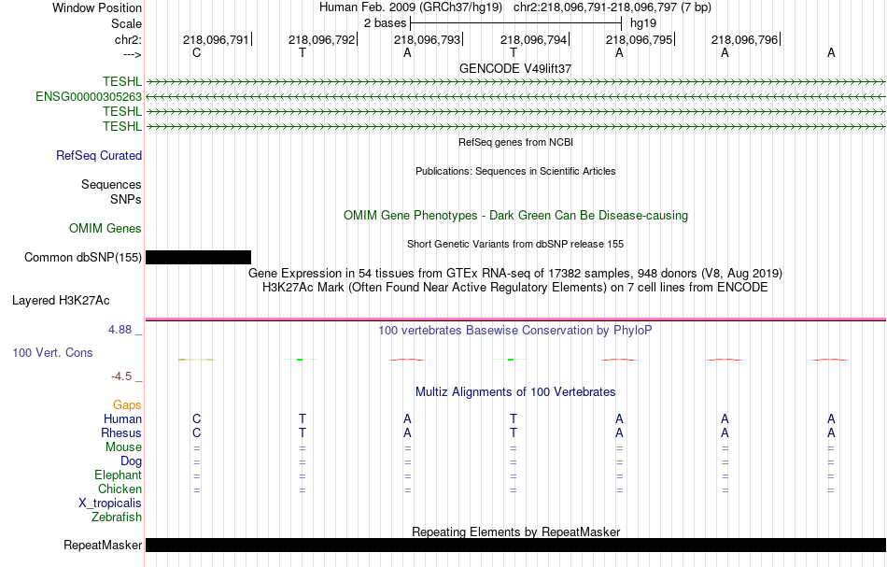Viewport: 887px width, 567px height.
Task: Click the -4.5 PhyloP axis value
Action: [x=121, y=376]
